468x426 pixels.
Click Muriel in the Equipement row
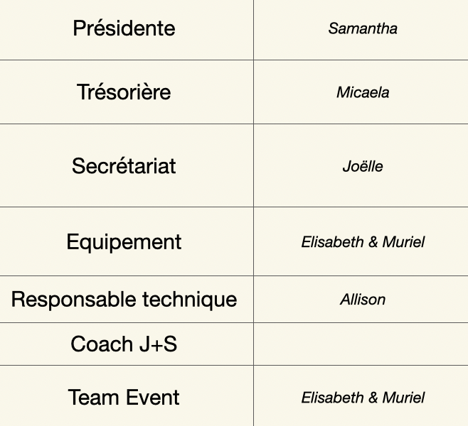[x=403, y=242]
